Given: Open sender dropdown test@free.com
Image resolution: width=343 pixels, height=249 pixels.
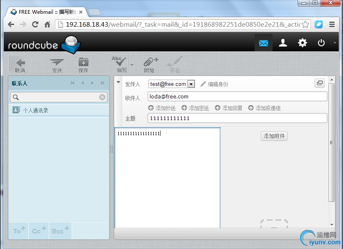Looking at the screenshot, I should pyautogui.click(x=172, y=84).
